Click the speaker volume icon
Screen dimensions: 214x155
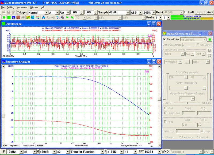coord(63,17)
